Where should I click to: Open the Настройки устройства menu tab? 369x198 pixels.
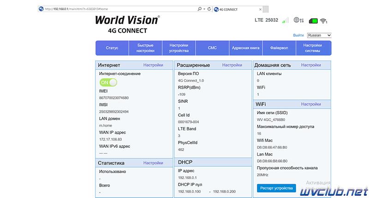pyautogui.click(x=179, y=48)
